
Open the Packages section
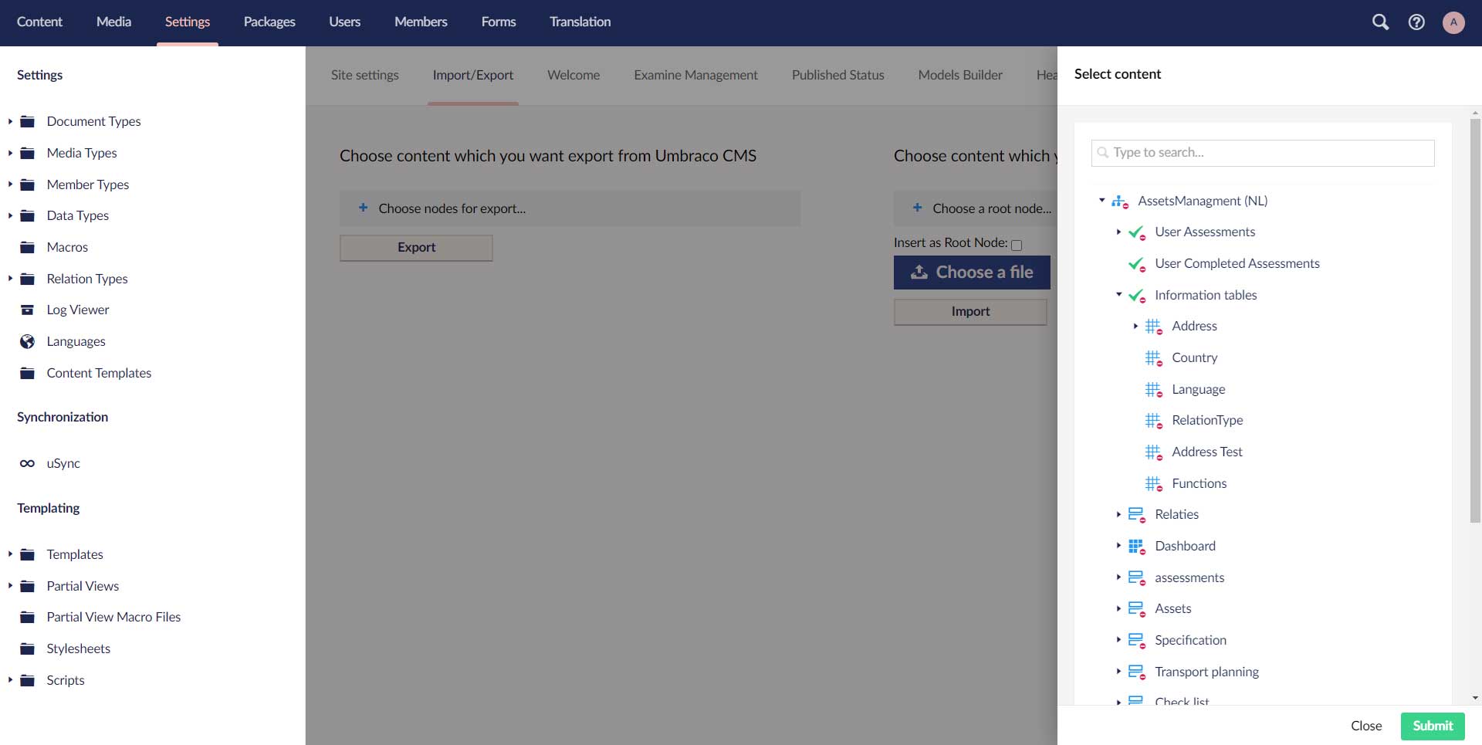click(x=269, y=22)
